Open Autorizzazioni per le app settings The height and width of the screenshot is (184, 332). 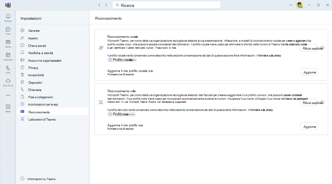tap(53, 104)
